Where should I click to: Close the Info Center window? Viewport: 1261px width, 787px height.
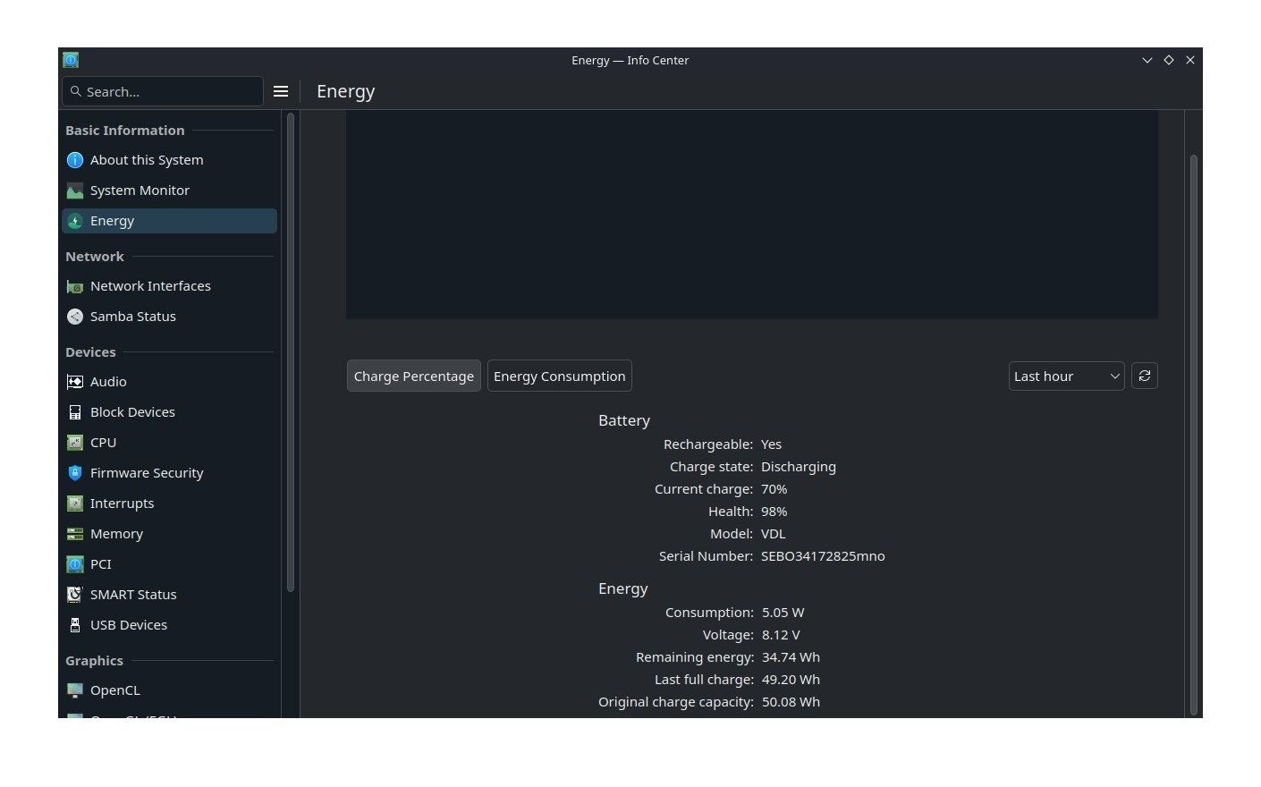tap(1190, 60)
